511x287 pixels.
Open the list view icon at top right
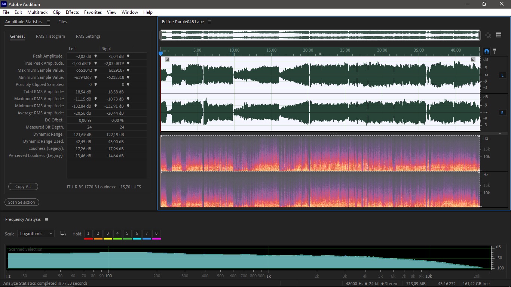tap(499, 35)
